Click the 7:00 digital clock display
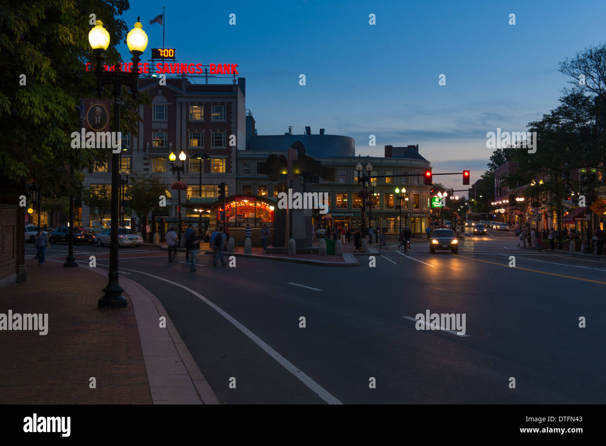Screen dimensions: 606x446 [x=164, y=53]
